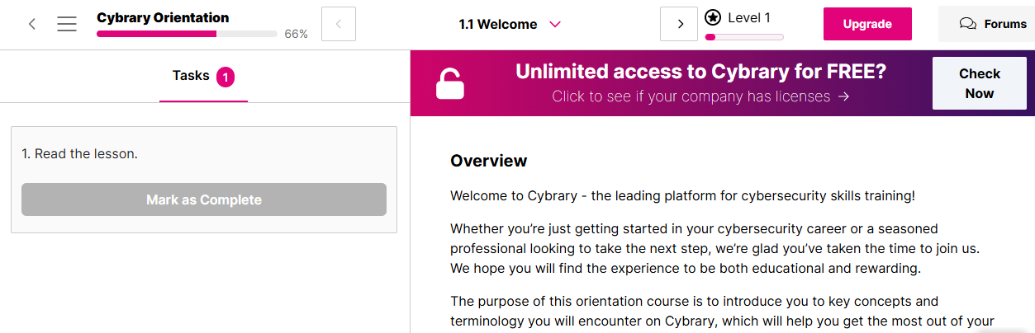Click the arrow after company licenses text
This screenshot has height=333, width=1035.
coord(843,96)
